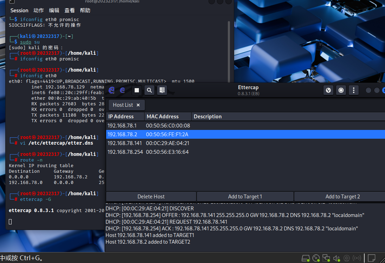This screenshot has width=385, height=263.
Task: Click VM network adapter status icon
Action: click(x=326, y=258)
